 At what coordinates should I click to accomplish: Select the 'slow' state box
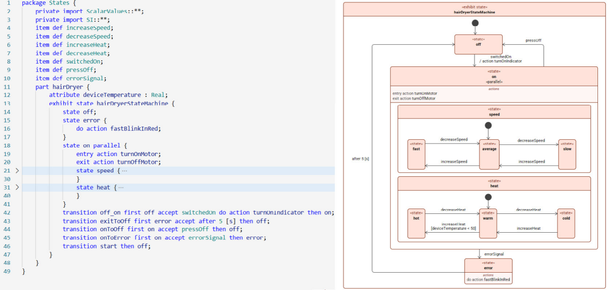coord(567,155)
